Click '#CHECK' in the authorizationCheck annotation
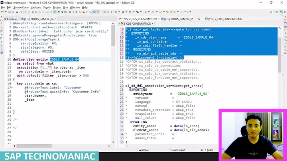287x161 pixels. [87, 27]
